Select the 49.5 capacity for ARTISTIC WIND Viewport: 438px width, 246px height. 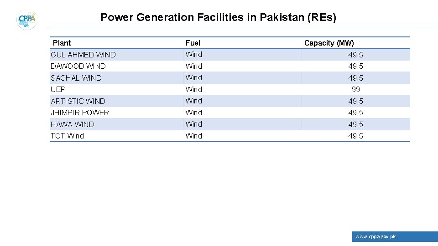[355, 101]
